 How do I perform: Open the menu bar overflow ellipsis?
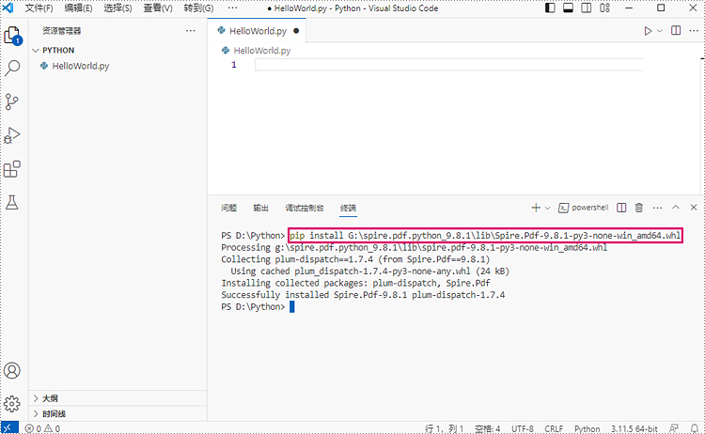232,8
